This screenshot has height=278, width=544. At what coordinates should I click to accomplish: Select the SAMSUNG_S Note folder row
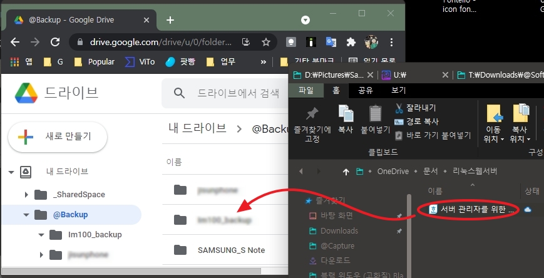[x=225, y=250]
